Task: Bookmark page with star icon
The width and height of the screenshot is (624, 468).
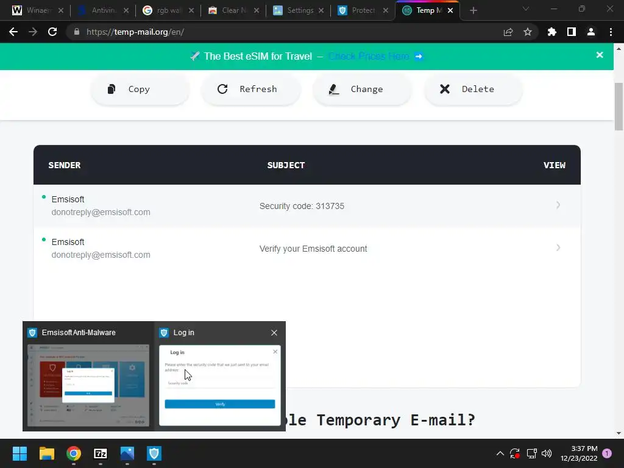Action: 528,32
